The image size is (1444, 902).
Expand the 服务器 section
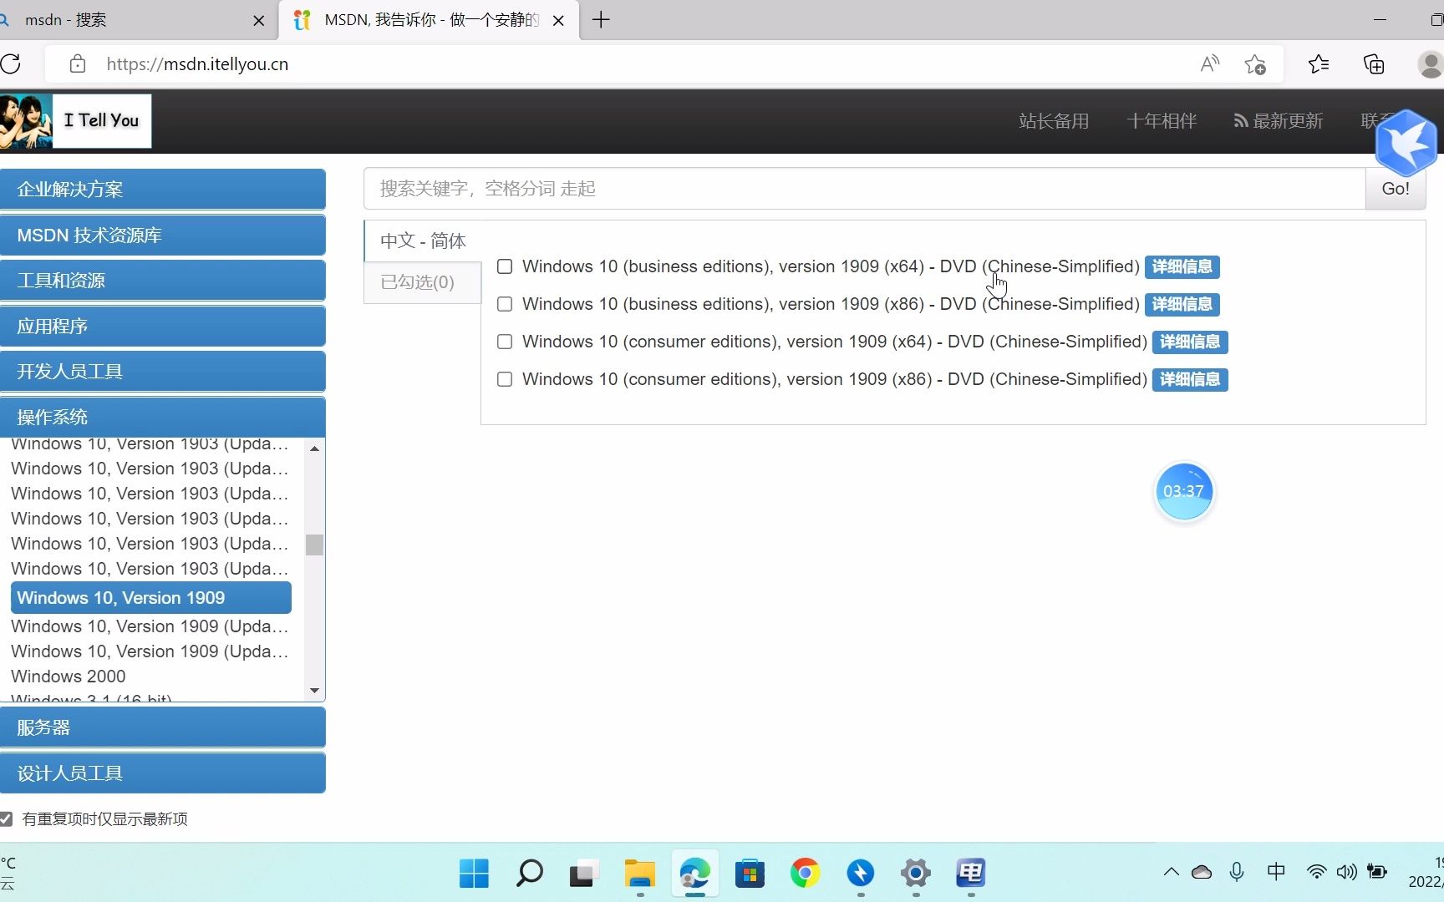(x=163, y=727)
